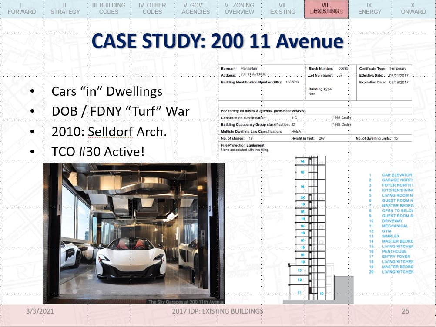Click the TCO #30 Active! bullet text
436x327 pixels.
(x=98, y=152)
